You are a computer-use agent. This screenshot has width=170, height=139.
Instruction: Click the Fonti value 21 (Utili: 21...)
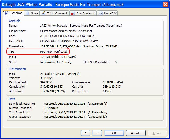[60, 74]
